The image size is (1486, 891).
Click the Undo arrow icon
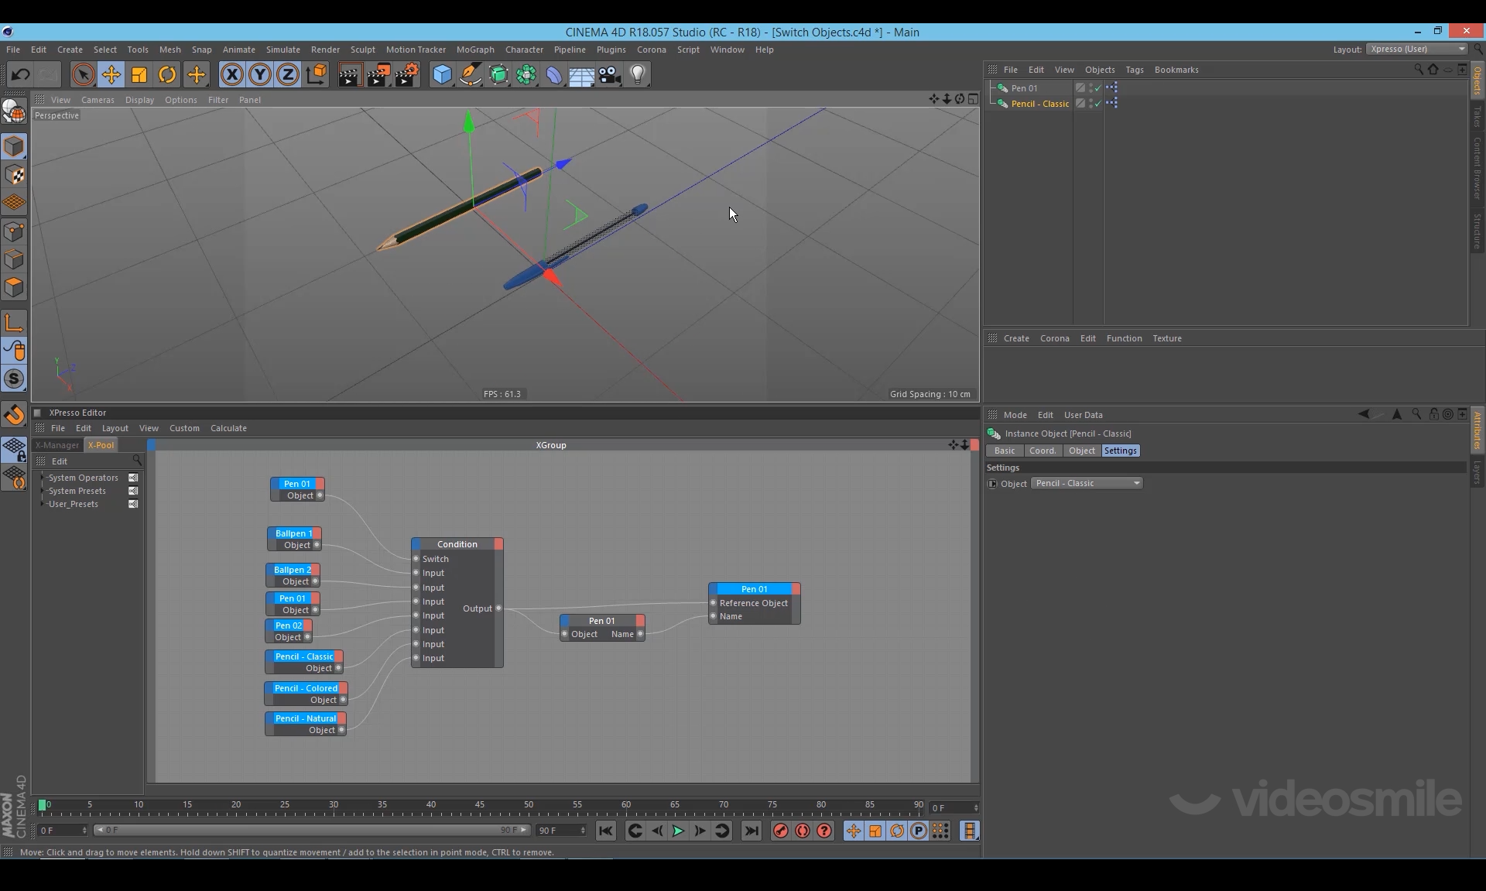tap(21, 75)
